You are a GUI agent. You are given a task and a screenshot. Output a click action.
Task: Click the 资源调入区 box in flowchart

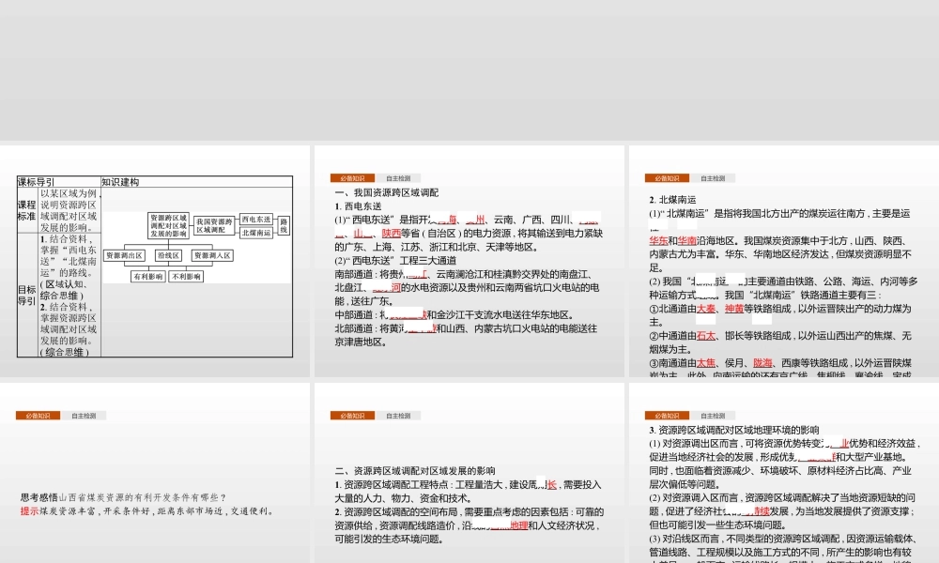click(x=212, y=256)
